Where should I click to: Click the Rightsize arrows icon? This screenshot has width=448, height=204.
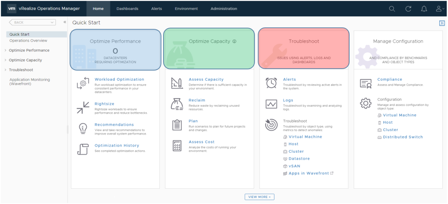(x=83, y=107)
